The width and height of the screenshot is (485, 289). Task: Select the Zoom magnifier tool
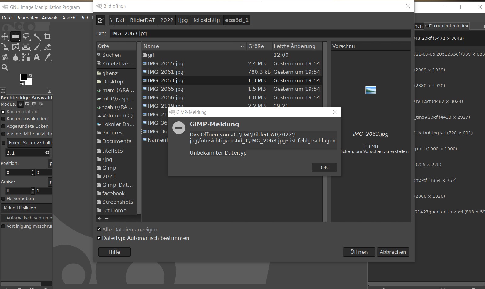(5, 67)
